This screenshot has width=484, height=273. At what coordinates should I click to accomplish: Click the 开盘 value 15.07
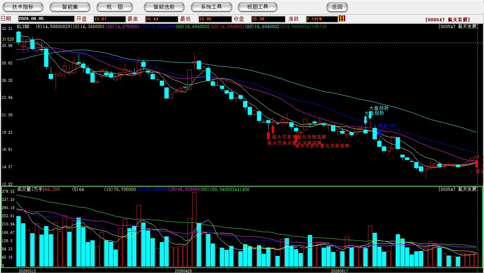coord(110,19)
